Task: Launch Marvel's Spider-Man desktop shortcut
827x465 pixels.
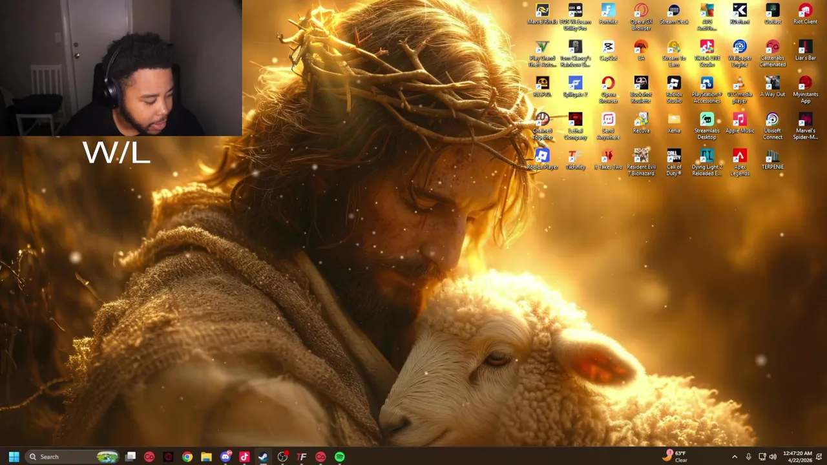Action: [x=806, y=126]
